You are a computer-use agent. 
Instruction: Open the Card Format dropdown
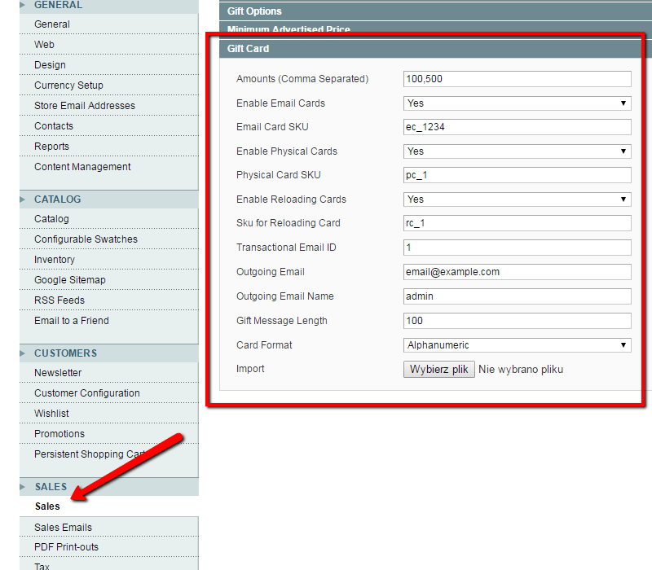517,345
